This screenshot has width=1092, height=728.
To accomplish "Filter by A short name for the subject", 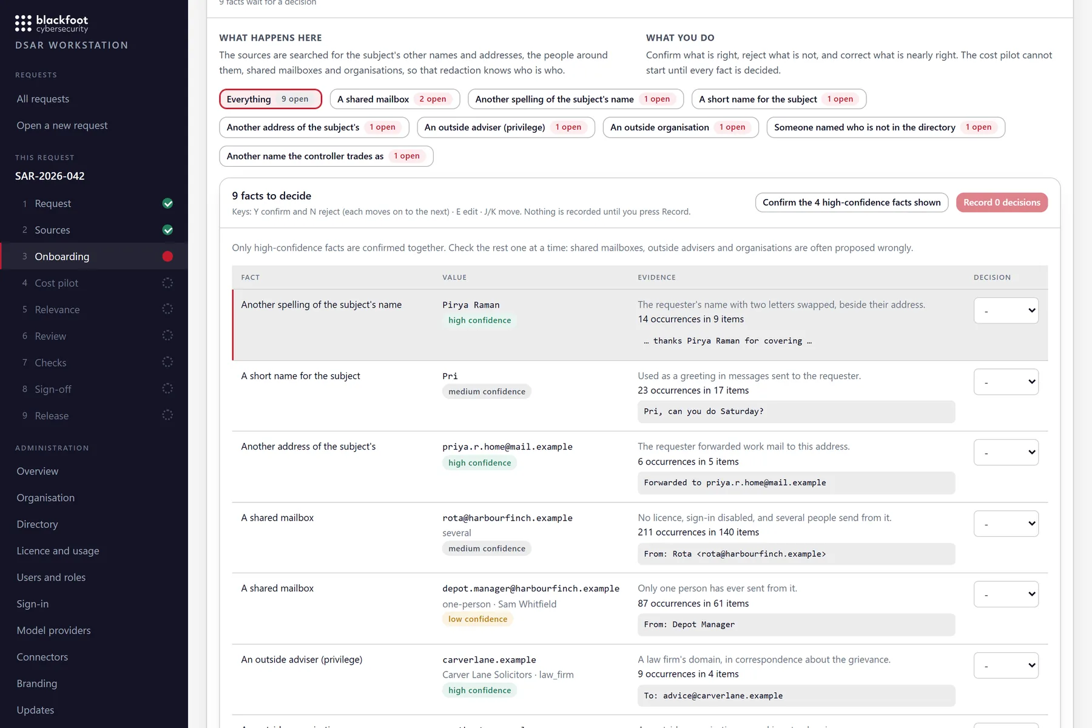I will point(779,99).
